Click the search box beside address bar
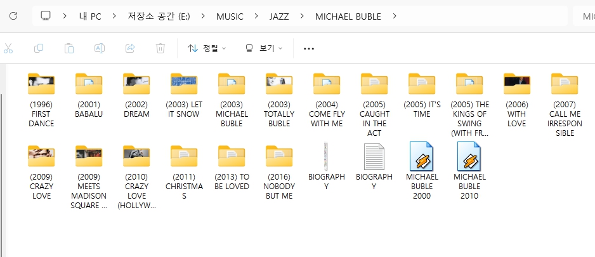 pyautogui.click(x=584, y=16)
